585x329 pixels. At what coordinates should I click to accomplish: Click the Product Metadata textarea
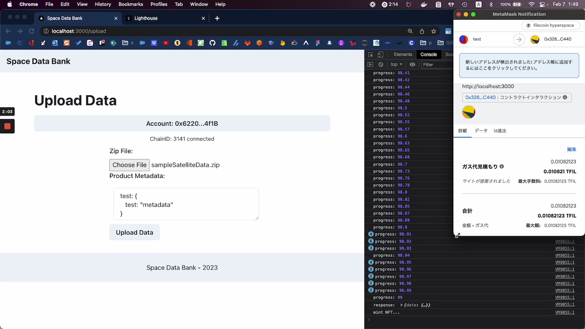pyautogui.click(x=186, y=204)
